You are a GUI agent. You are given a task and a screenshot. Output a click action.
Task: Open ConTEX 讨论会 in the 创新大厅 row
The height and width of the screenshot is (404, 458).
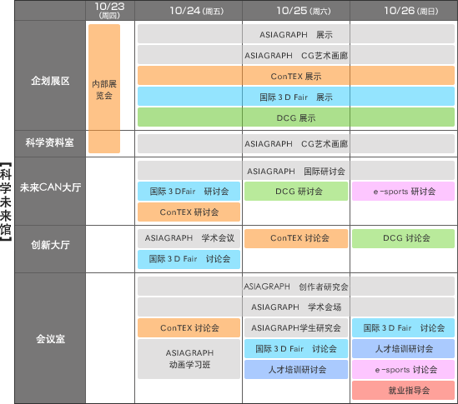tap(296, 238)
